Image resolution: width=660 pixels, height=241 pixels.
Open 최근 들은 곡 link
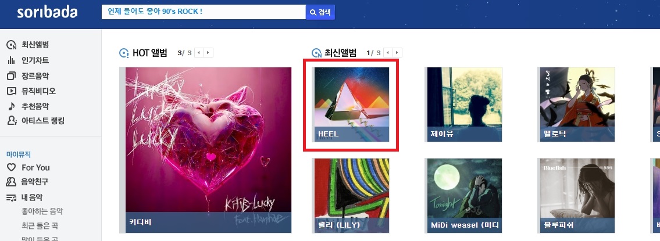pyautogui.click(x=40, y=226)
